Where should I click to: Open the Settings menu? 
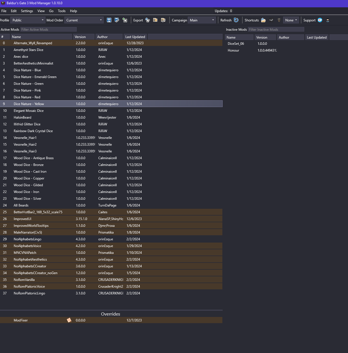[27, 11]
